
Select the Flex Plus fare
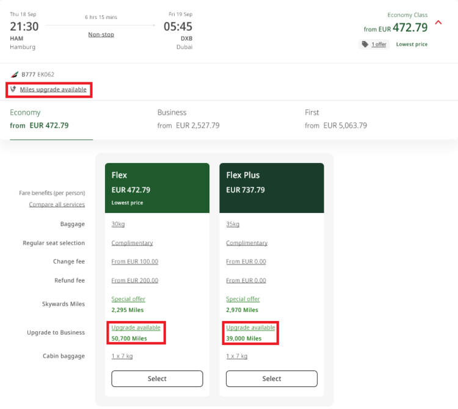(272, 378)
